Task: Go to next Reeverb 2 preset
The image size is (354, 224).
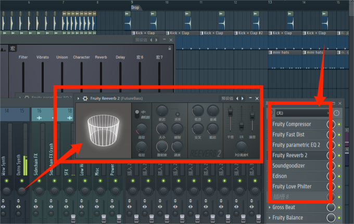Action: pyautogui.click(x=243, y=98)
